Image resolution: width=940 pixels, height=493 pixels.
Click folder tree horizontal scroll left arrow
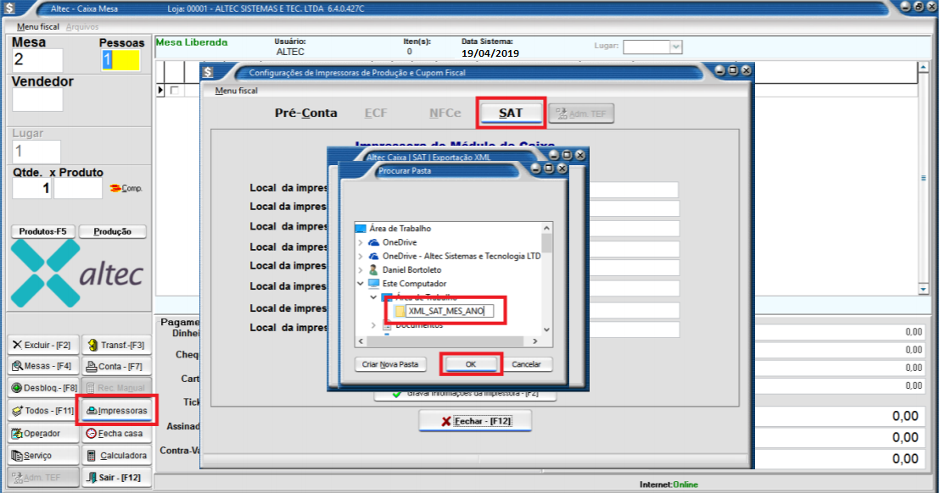pyautogui.click(x=361, y=341)
